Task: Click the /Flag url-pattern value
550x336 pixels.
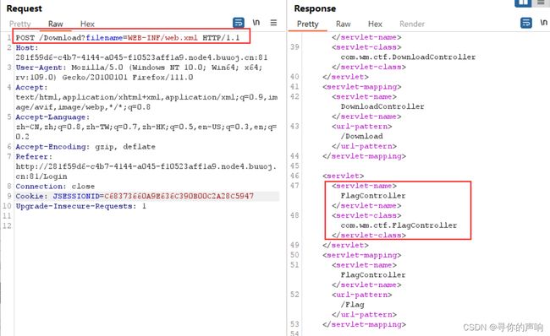Action: [352, 305]
